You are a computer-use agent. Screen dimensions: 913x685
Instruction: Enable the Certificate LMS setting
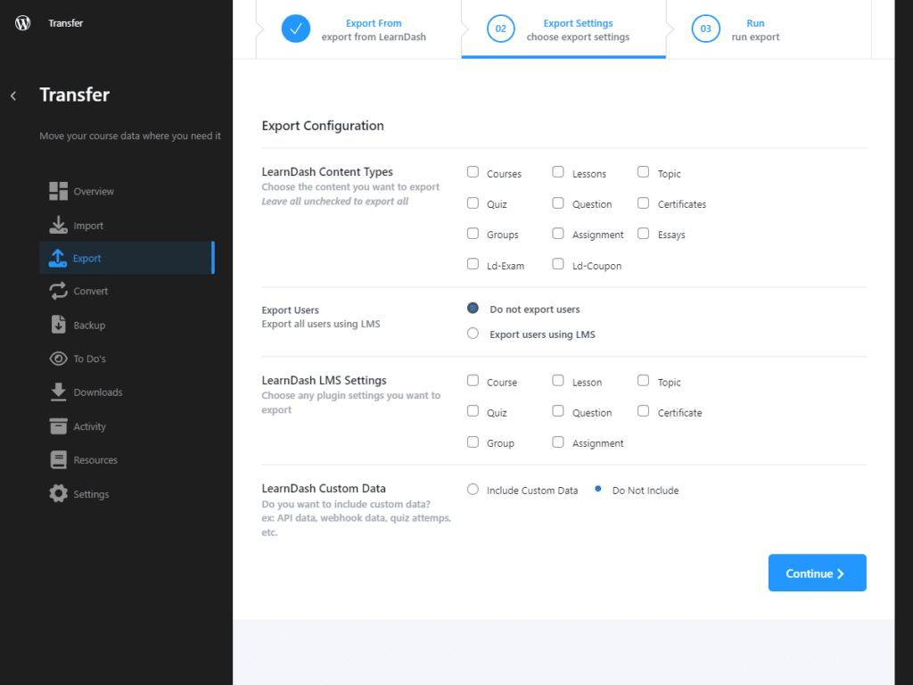pos(643,411)
